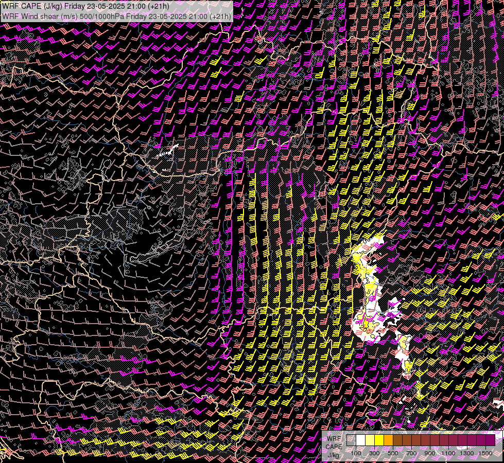Click the orange legend swatch
This screenshot has width=504, height=463.
coord(388,440)
